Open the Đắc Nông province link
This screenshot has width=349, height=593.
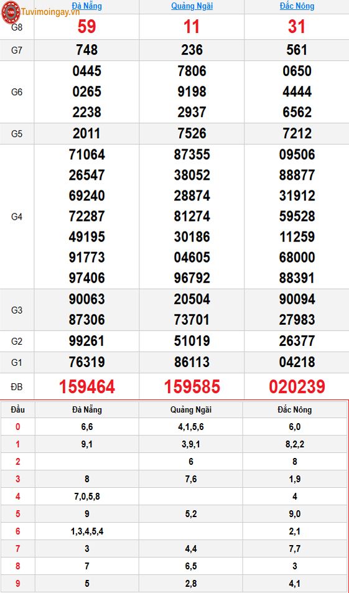click(x=297, y=6)
